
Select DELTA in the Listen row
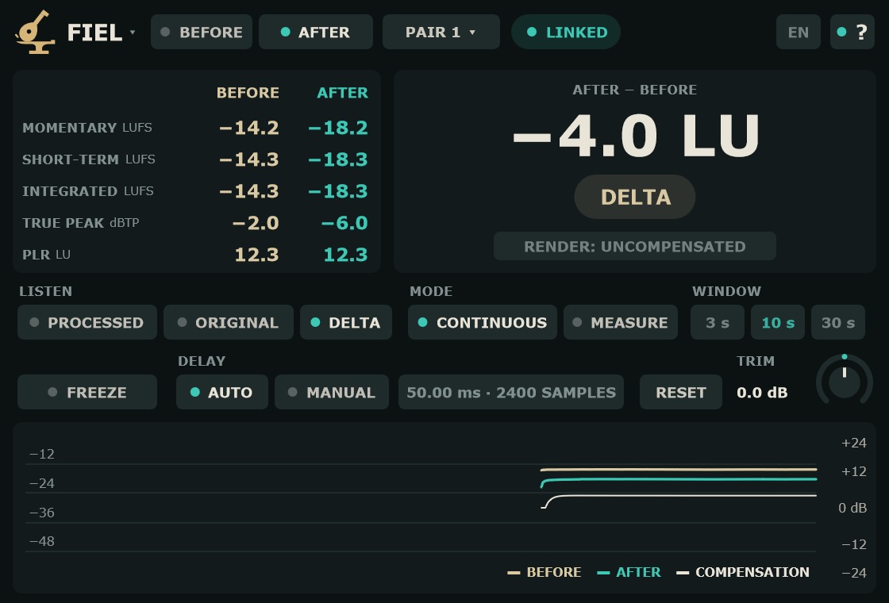coord(346,322)
